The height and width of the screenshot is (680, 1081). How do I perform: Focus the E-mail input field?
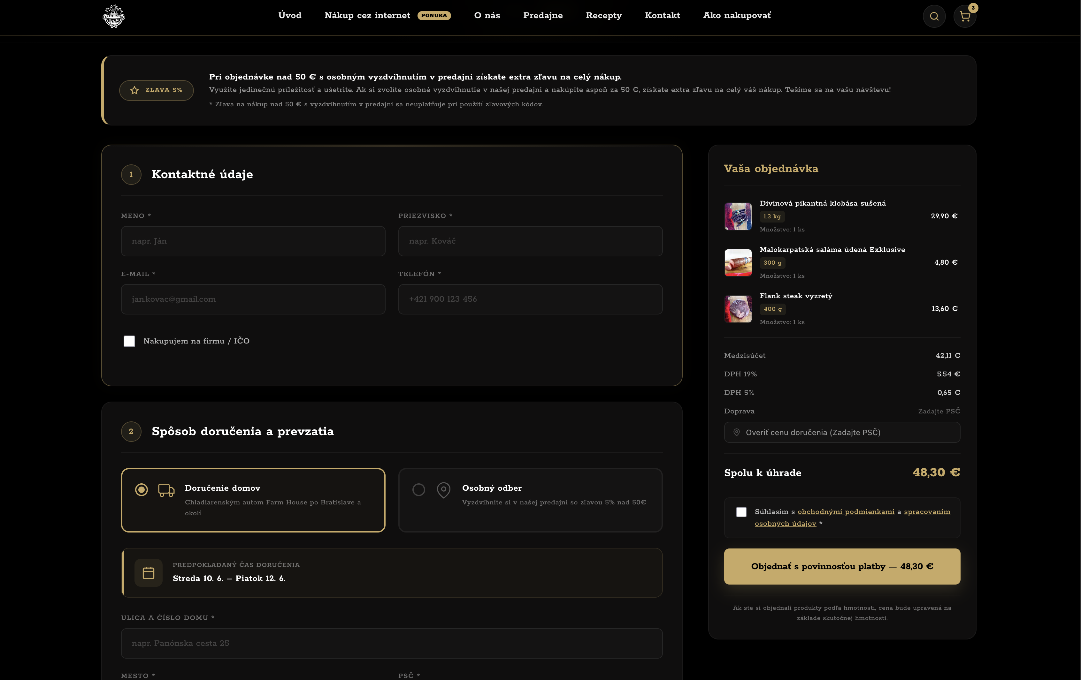click(253, 299)
